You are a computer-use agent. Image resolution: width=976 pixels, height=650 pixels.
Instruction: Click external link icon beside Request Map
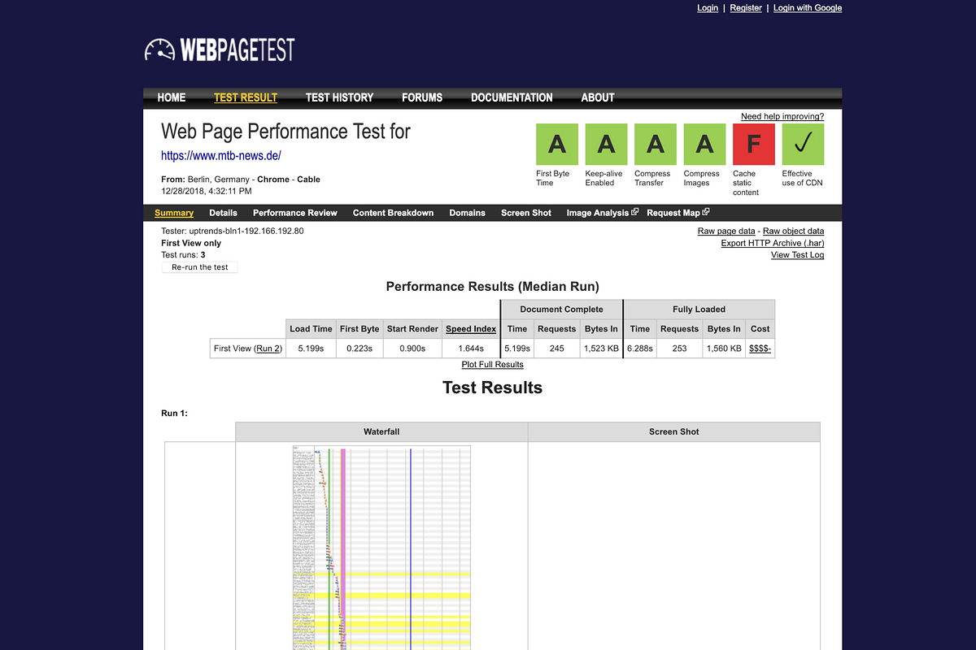click(x=706, y=212)
